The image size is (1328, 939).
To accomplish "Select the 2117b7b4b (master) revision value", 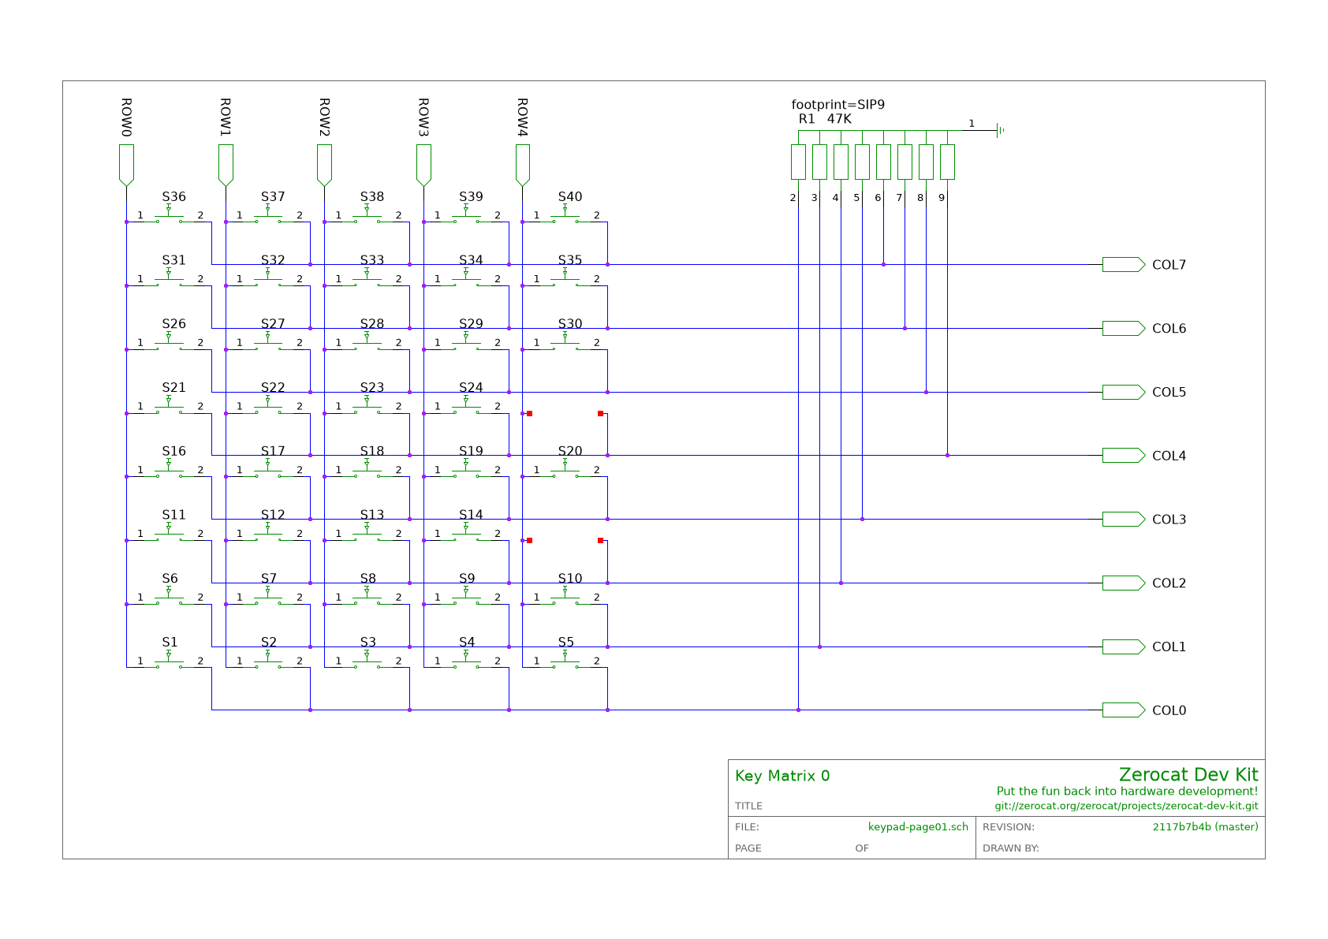I will click(x=1205, y=827).
